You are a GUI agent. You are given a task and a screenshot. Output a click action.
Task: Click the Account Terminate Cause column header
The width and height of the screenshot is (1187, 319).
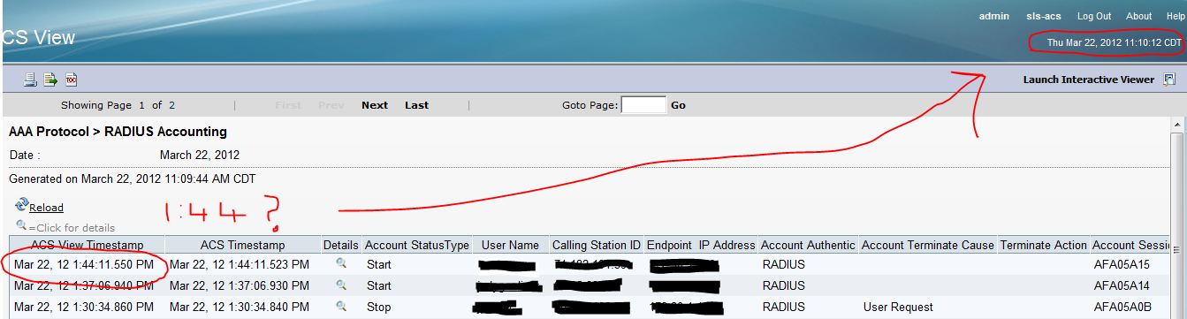point(928,245)
